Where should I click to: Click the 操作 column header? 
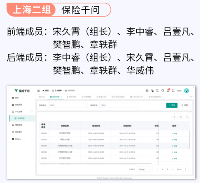174,126
